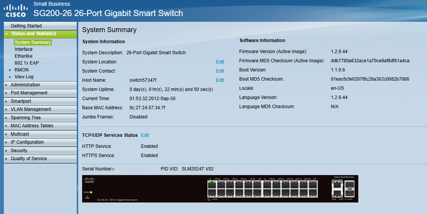
Task: Expand the Smartport menu arrow
Action: tap(7, 101)
